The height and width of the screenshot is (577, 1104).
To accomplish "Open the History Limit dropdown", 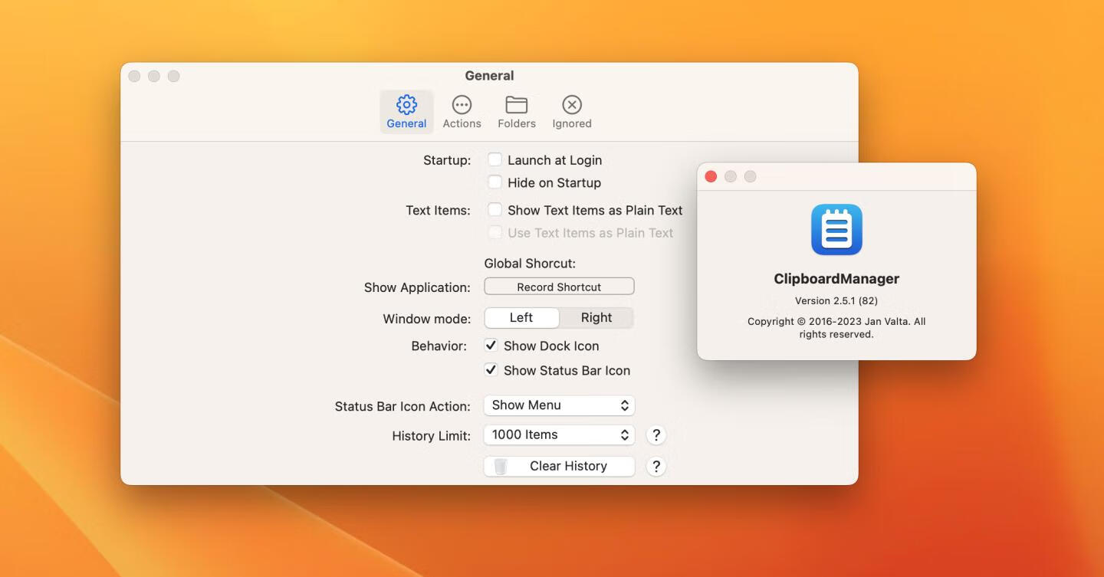I will [559, 434].
